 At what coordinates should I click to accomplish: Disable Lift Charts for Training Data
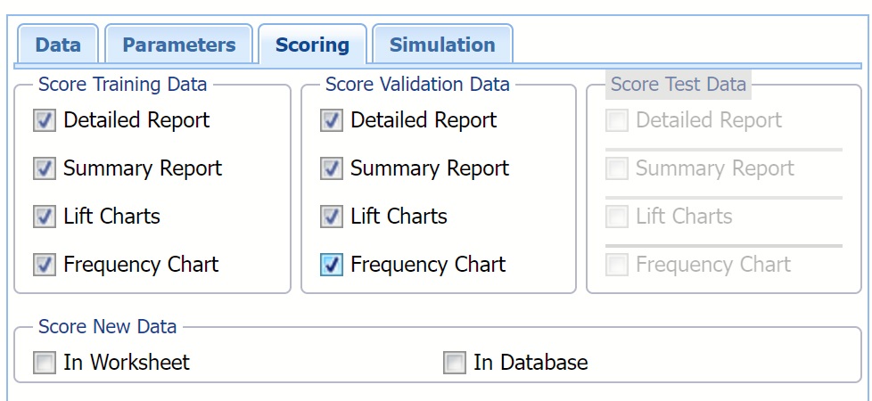[x=45, y=217]
